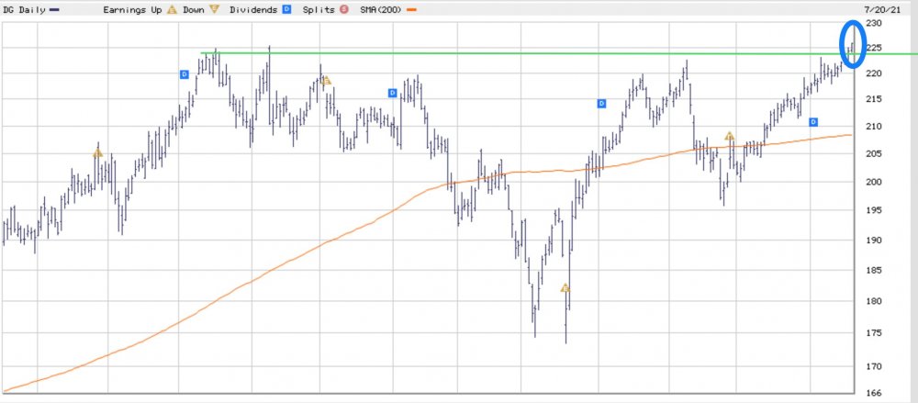Image resolution: width=918 pixels, height=403 pixels.
Task: Click the 190 price axis label
Action: [873, 240]
